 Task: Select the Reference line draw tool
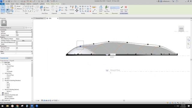point(18,9)
